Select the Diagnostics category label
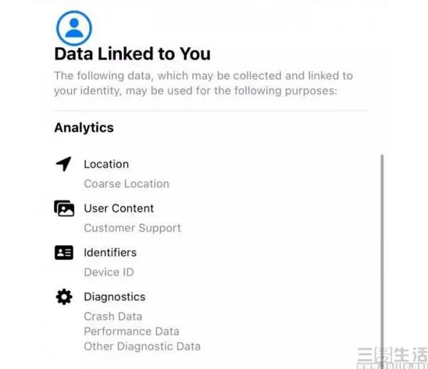Viewport: 428px width, 369px height. [x=114, y=296]
